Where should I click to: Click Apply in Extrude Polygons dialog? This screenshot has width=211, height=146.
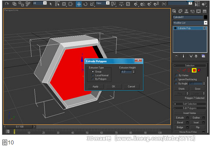[96, 86]
